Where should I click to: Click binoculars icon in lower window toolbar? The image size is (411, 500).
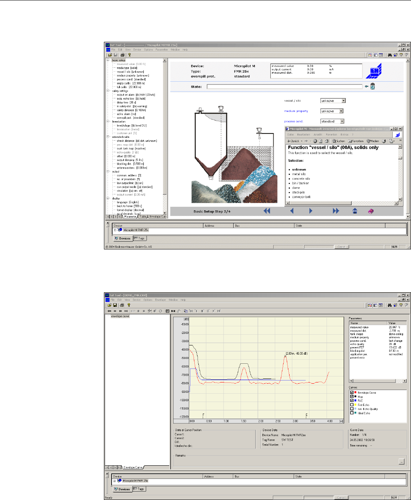coord(390,304)
